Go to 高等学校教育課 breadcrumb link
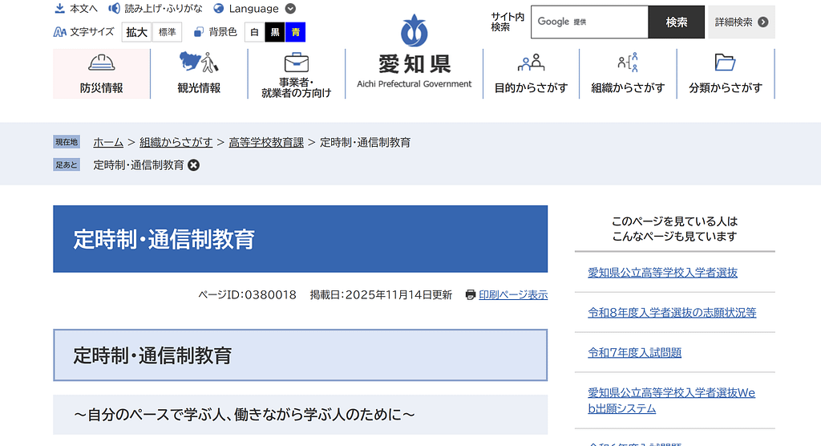 pyautogui.click(x=266, y=142)
